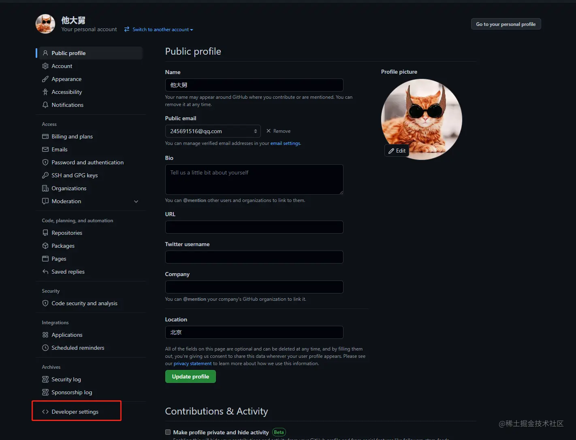Click the package cube icon for Packages
This screenshot has height=440, width=576.
pyautogui.click(x=45, y=246)
